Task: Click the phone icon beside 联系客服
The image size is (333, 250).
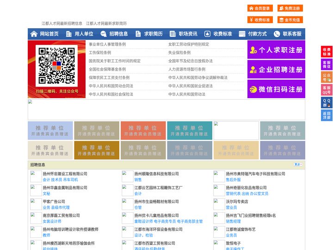Action: pos(277,34)
